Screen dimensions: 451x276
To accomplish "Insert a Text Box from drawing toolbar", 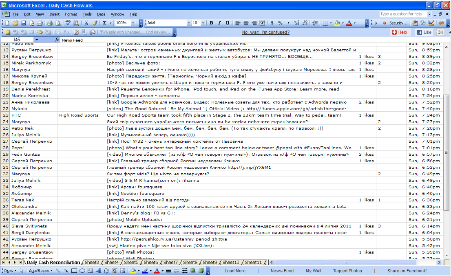I will point(90,271).
